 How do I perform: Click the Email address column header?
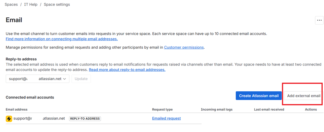point(17,109)
